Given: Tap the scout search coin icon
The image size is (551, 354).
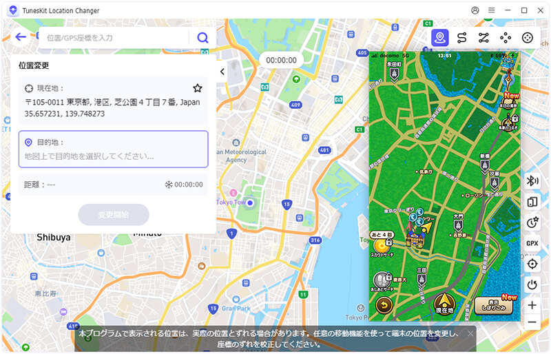Looking at the screenshot, I should [381, 244].
